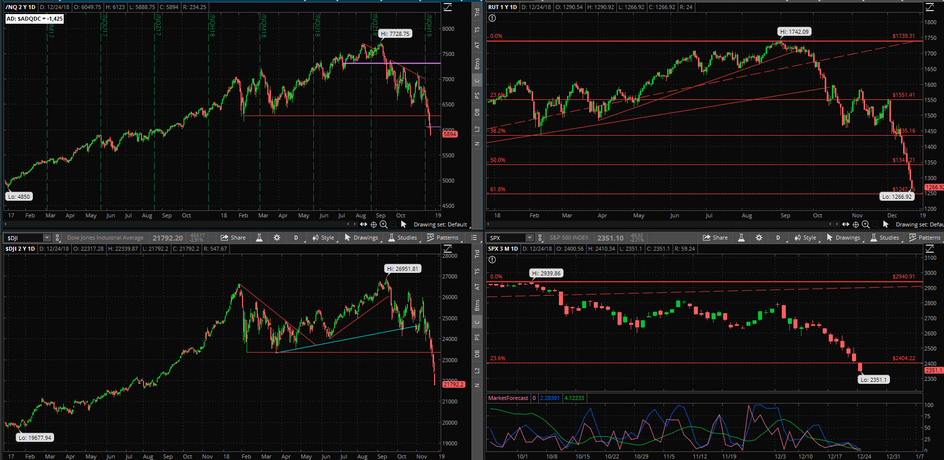Open the Patterns menu in SPX toolbar
944x460 pixels.
[925, 238]
